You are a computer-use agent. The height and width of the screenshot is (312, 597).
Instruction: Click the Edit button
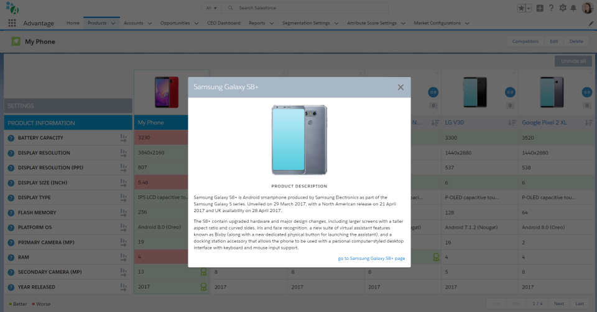[554, 42]
